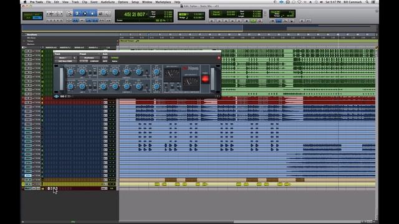Viewport: 399px width, 224px height.
Task: Open macOS Notification Center icon
Action: (373, 2)
